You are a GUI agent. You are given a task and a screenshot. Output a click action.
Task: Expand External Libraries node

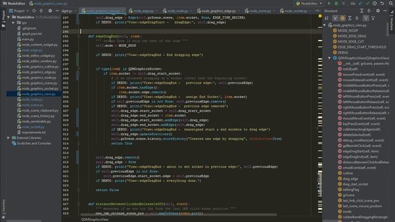9,138
